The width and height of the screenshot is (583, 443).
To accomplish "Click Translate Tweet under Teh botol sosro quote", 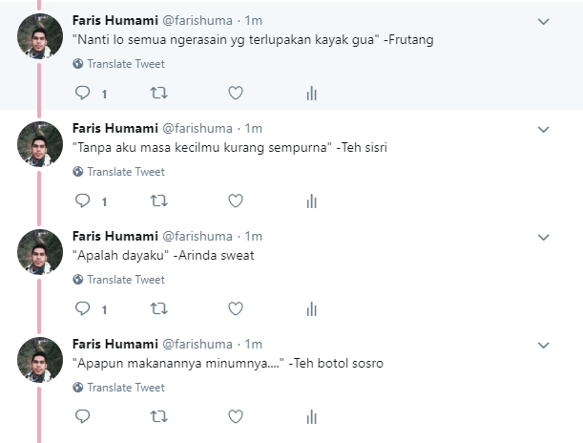I will [125, 388].
